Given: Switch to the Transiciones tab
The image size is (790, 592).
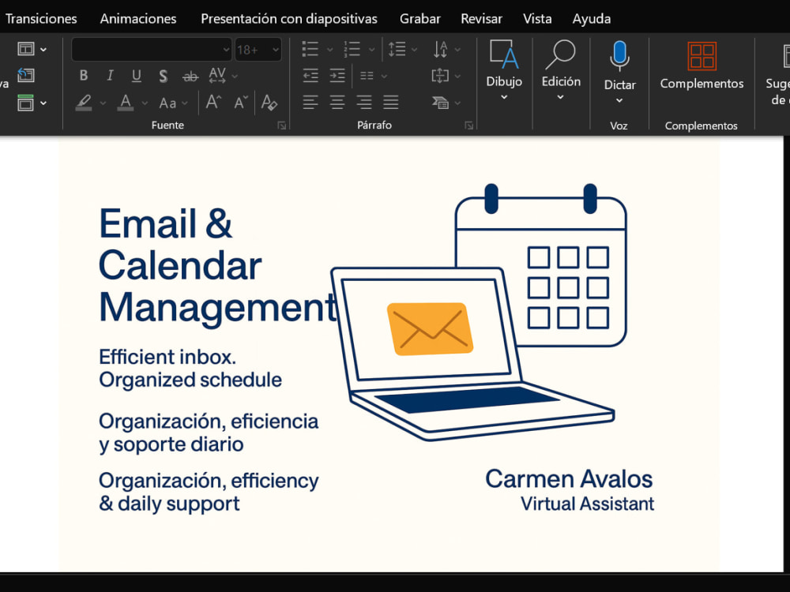Looking at the screenshot, I should tap(41, 19).
